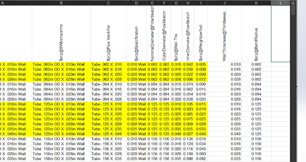Select weight per foot cell 0.012
This screenshot has height=162, width=306.
[201, 79]
